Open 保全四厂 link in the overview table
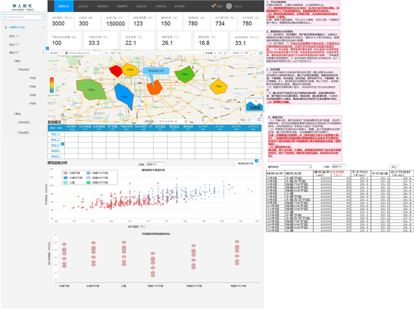The image size is (414, 309). 56,151
